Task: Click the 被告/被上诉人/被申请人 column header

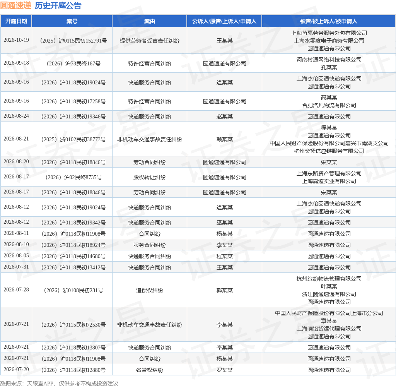Action: tap(329, 21)
